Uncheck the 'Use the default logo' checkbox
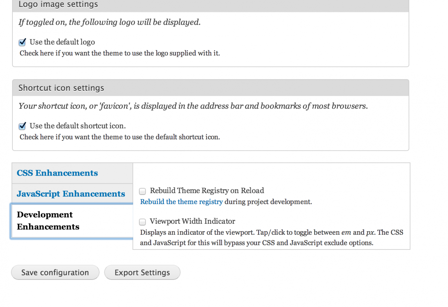Screen dimensions: 448x307 [22, 42]
